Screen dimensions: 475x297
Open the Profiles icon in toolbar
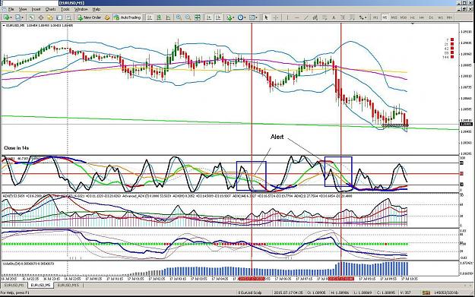point(18,17)
